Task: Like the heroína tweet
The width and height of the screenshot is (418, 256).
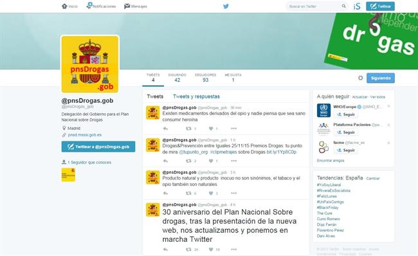Action: click(211, 129)
